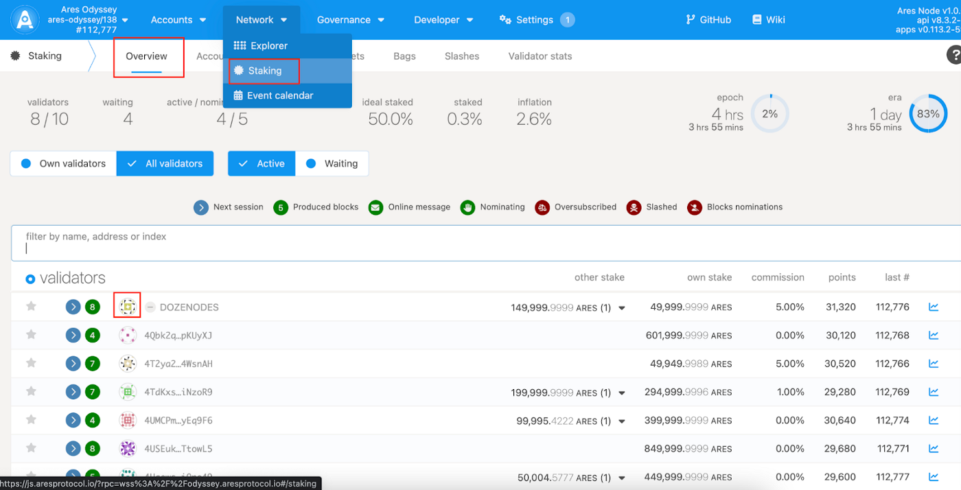Open the Governance dropdown menu
The width and height of the screenshot is (961, 490).
tap(351, 20)
